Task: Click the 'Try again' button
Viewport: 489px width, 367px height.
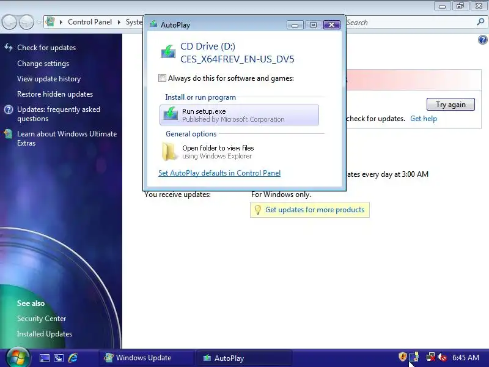Action: pyautogui.click(x=450, y=104)
